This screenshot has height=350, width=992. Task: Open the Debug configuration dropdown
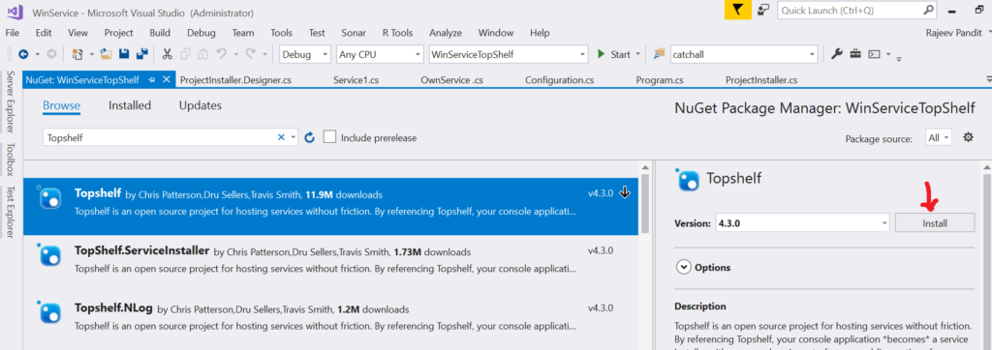(x=305, y=54)
